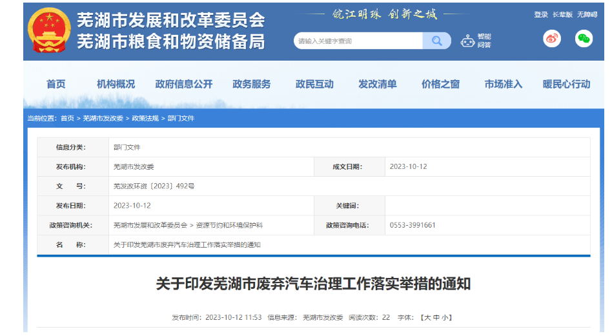Screen dimensions: 612x336
Task: Open the 智能问答 robot assistant
Action: click(x=476, y=41)
